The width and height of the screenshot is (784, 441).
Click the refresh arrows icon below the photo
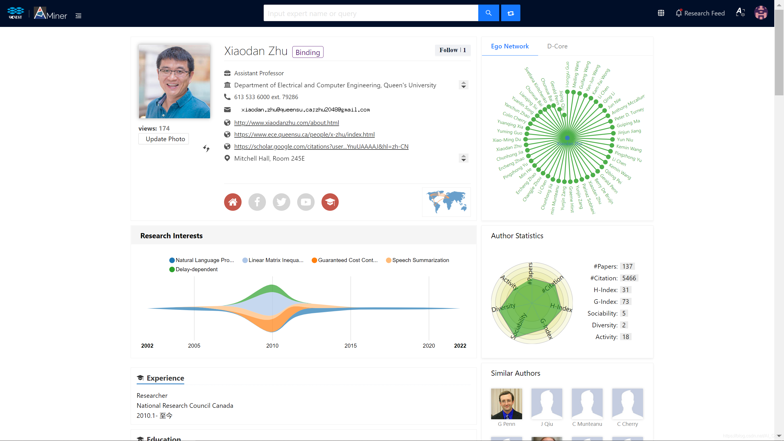tap(206, 148)
